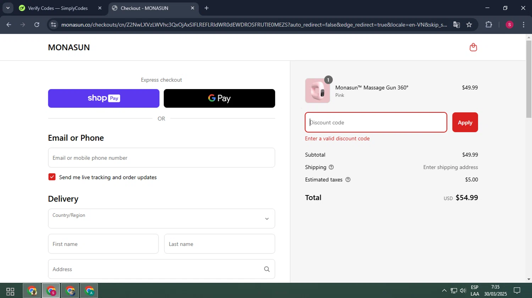Open the first Chrome taskbar icon
This screenshot has width=532, height=298.
pos(32,291)
